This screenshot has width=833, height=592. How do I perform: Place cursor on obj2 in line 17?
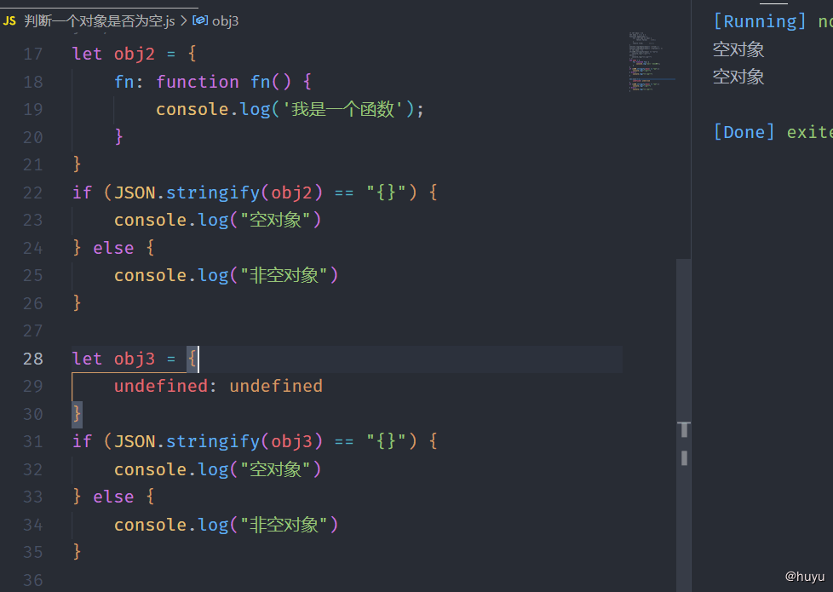(x=135, y=54)
